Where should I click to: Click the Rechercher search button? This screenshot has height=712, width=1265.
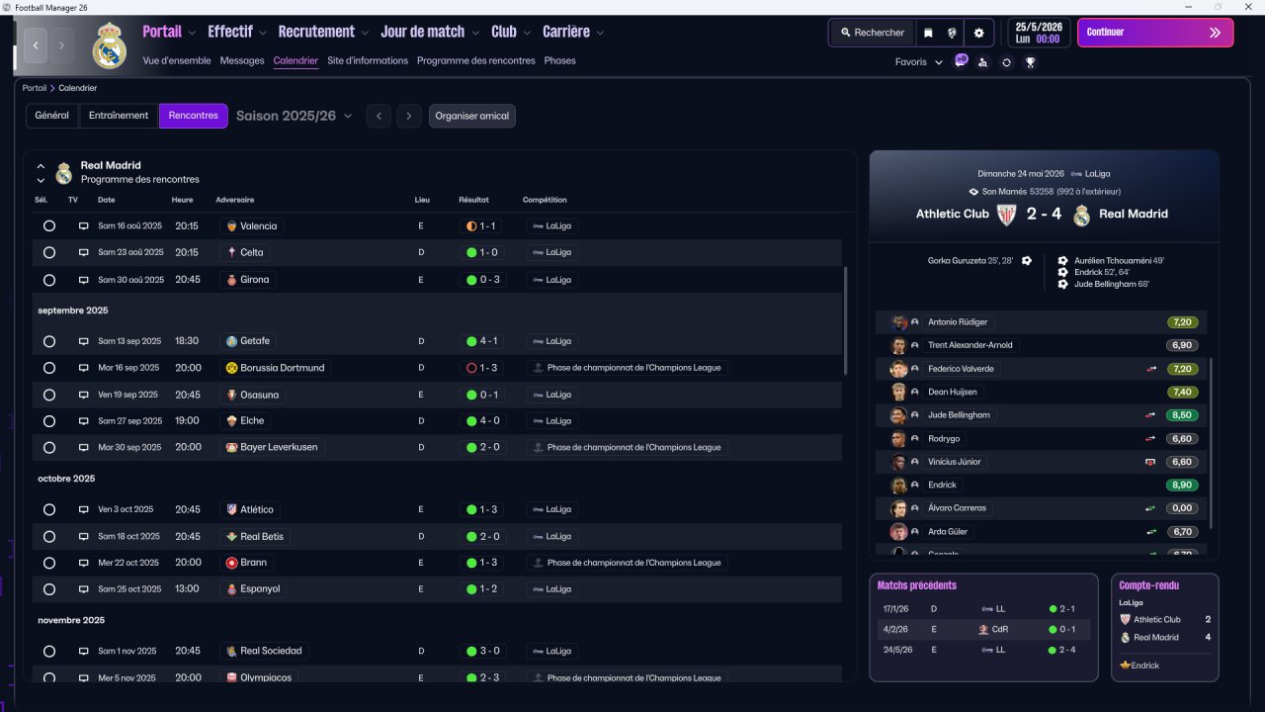pos(872,33)
